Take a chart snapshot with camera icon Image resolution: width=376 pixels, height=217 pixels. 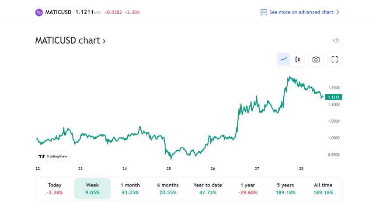(316, 59)
